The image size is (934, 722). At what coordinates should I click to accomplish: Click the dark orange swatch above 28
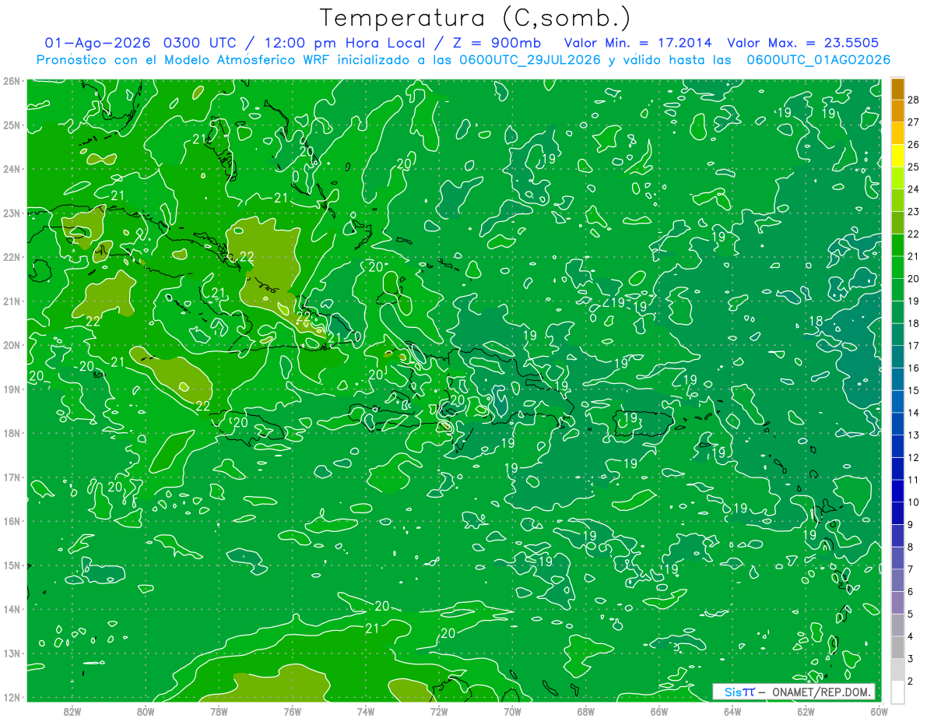pyautogui.click(x=897, y=90)
